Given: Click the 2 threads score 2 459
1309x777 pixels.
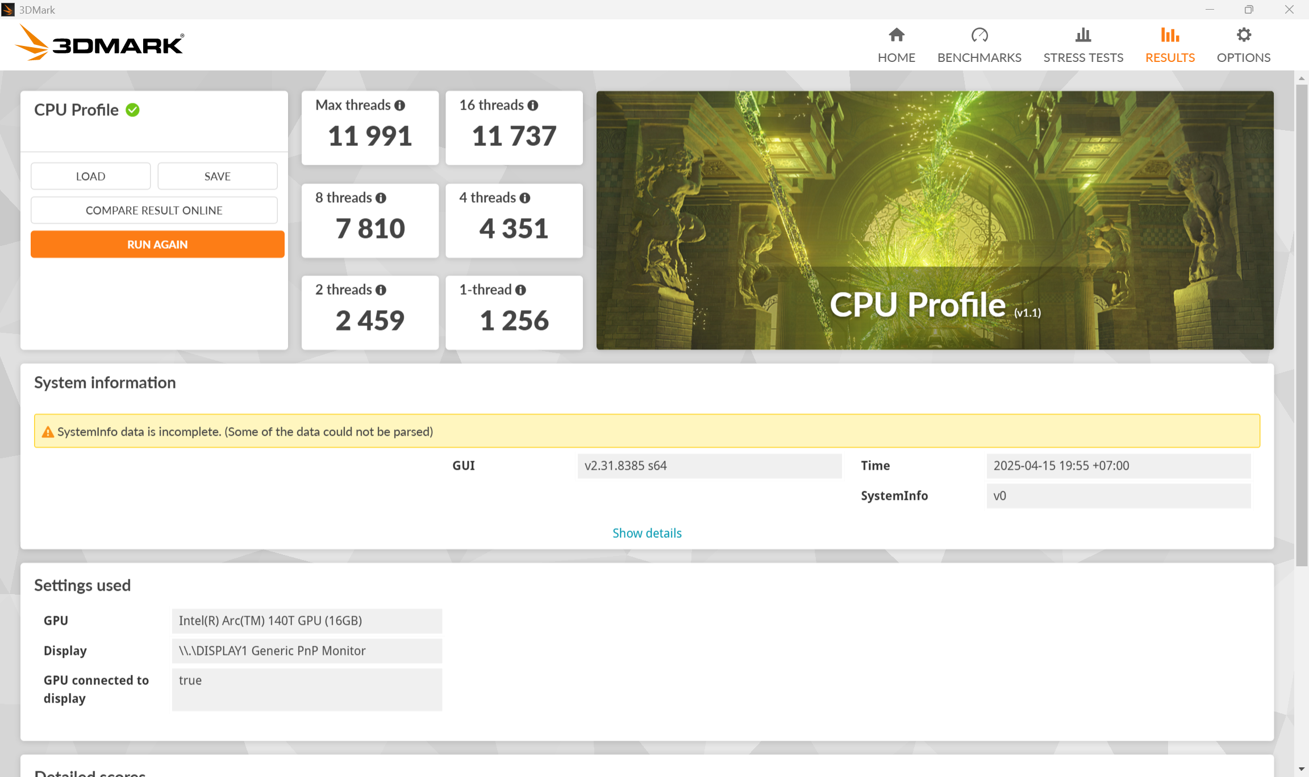Looking at the screenshot, I should 370,321.
